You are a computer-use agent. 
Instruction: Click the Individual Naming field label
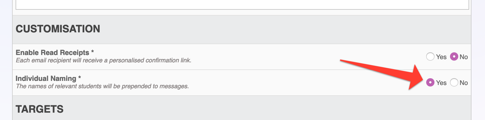(46, 79)
